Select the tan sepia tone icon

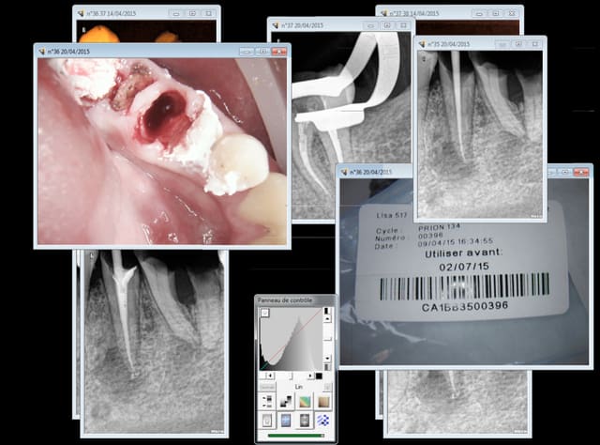point(324,401)
